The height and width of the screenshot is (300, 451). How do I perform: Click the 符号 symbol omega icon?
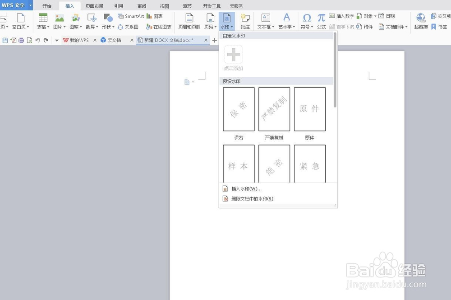click(x=307, y=18)
